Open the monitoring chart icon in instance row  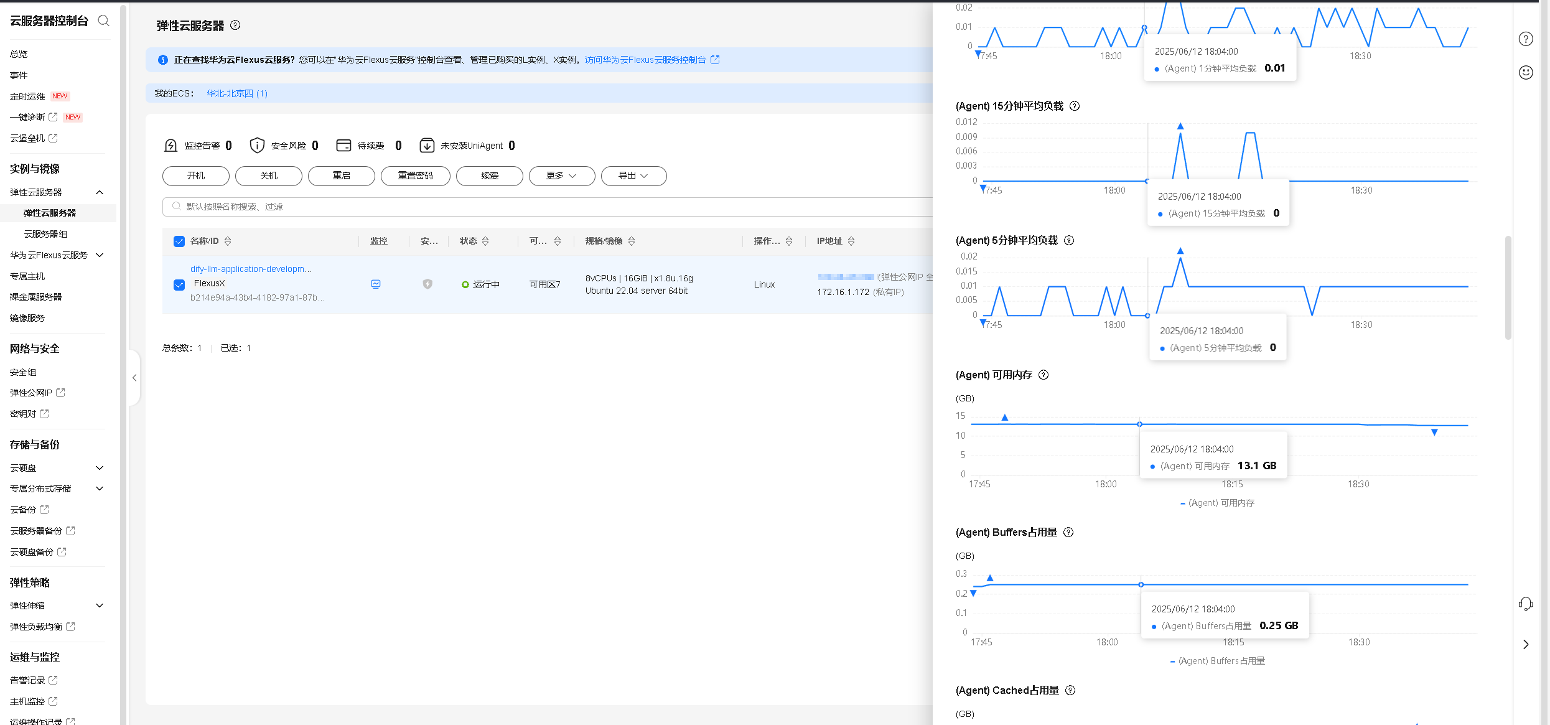tap(376, 284)
